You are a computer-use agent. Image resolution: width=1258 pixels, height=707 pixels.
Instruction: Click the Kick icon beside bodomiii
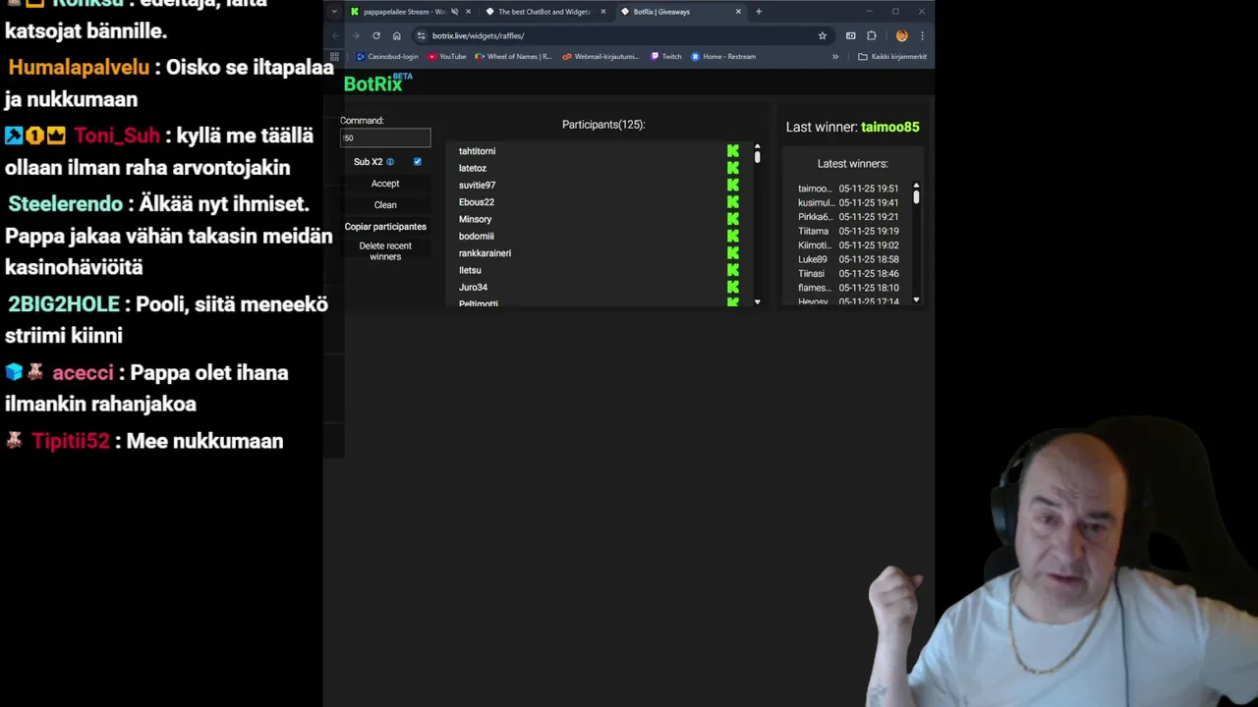click(x=733, y=236)
